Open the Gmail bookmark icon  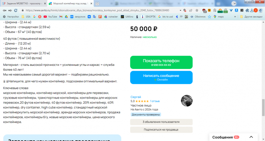point(61,17)
